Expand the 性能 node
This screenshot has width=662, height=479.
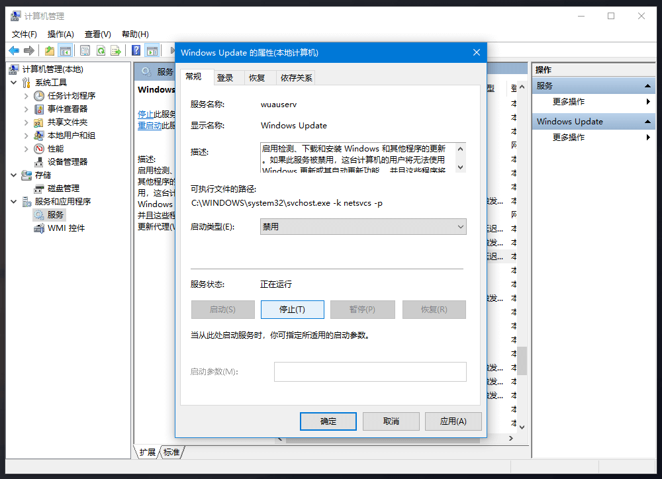[x=26, y=149]
